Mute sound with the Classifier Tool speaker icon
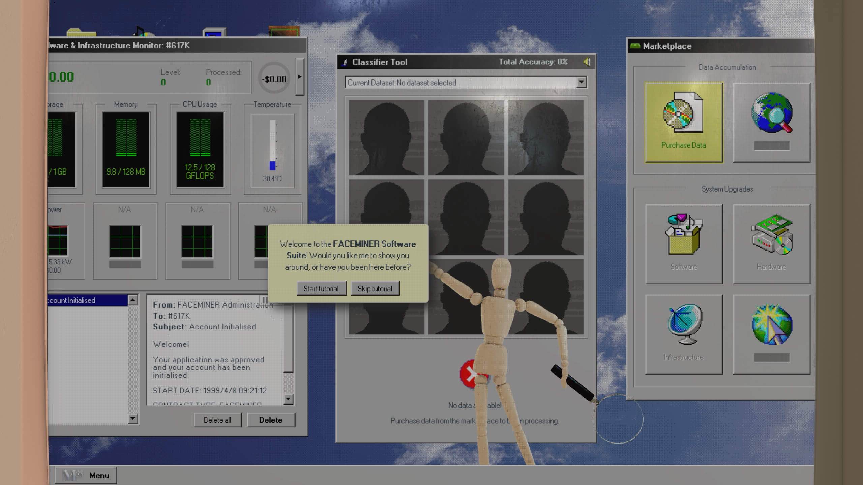This screenshot has width=863, height=485. [x=587, y=62]
